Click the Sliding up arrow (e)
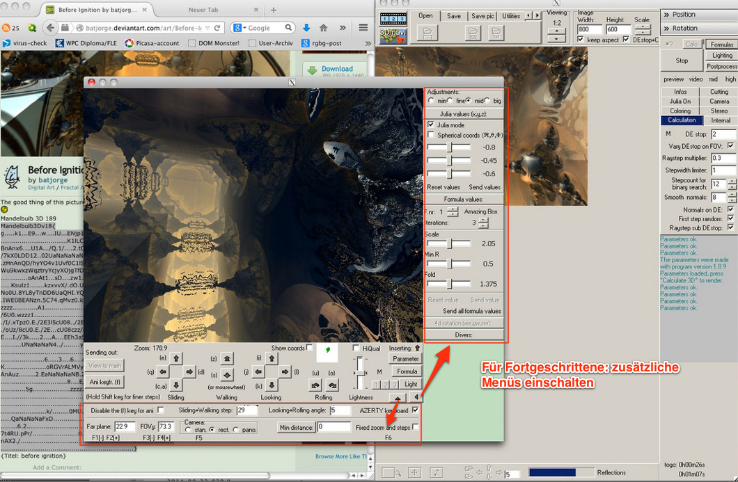Viewport: 738px width, 482px height. (x=176, y=358)
